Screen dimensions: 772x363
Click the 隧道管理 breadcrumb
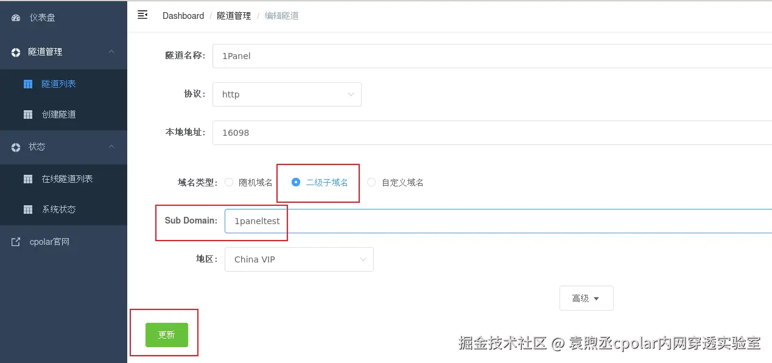click(234, 16)
